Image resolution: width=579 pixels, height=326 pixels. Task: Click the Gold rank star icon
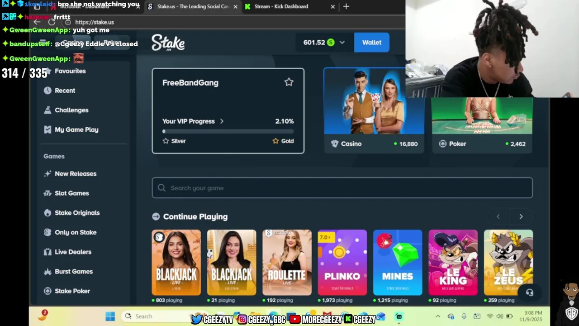275,141
